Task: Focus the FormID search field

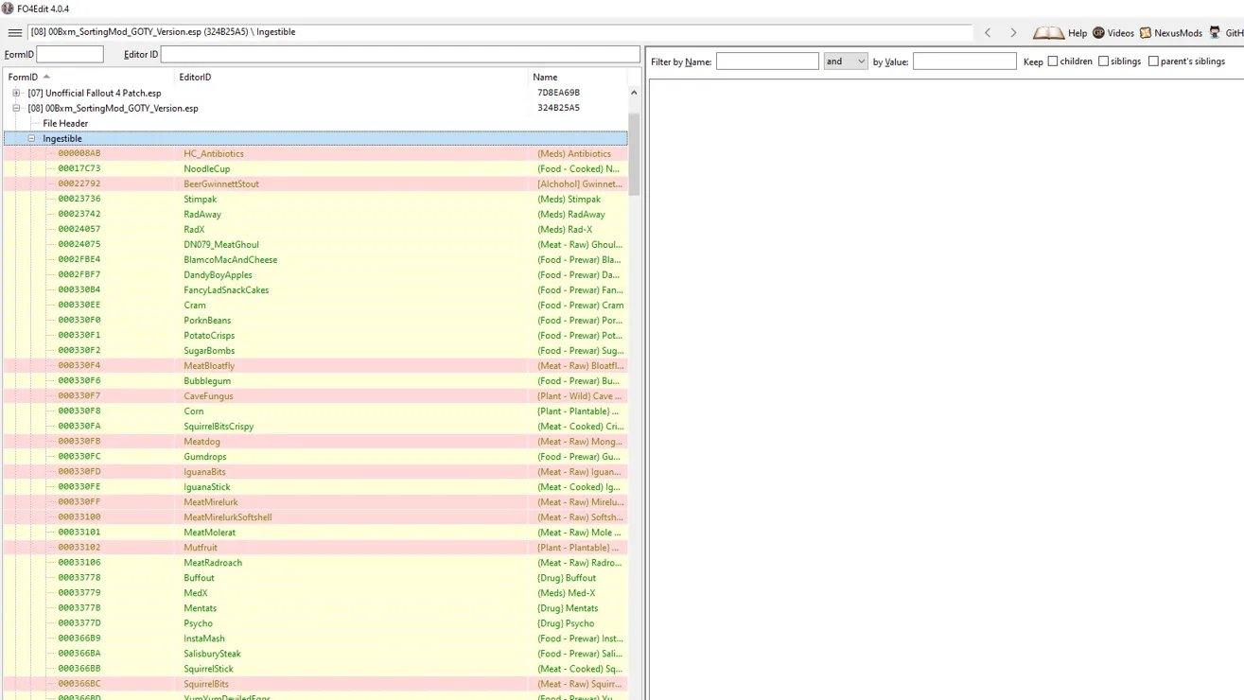Action: click(70, 54)
